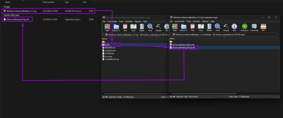
Task: Click the Delete trash icon in the front WinRAR window
Action: click(209, 27)
